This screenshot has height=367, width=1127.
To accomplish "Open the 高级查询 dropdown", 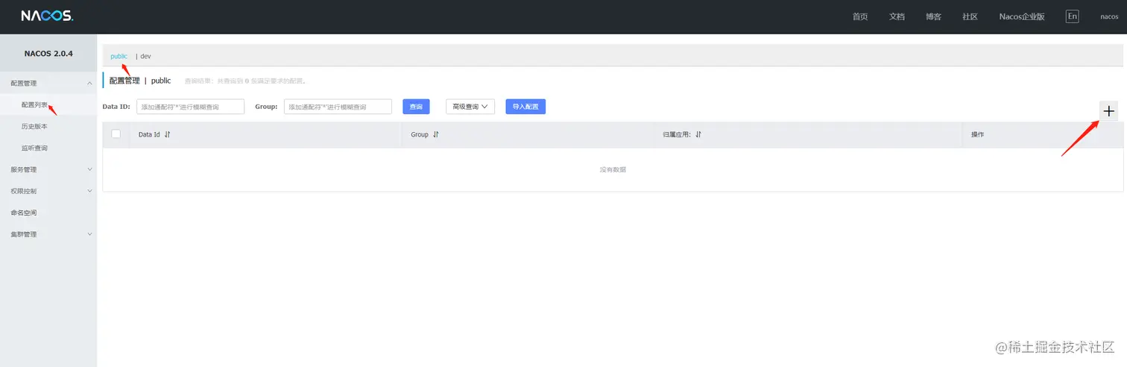I will tap(470, 107).
